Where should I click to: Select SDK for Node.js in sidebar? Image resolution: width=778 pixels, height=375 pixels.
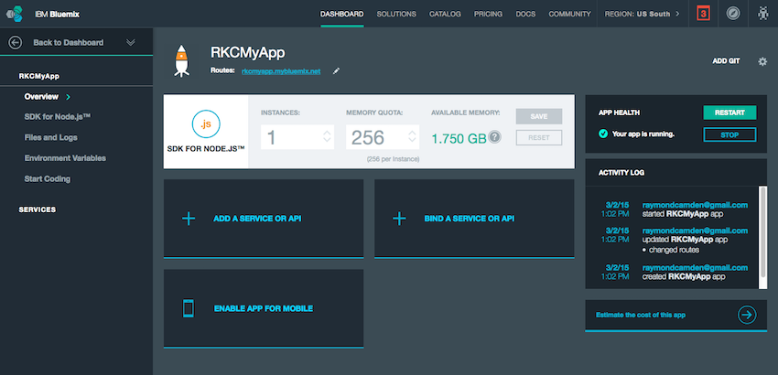tap(58, 117)
